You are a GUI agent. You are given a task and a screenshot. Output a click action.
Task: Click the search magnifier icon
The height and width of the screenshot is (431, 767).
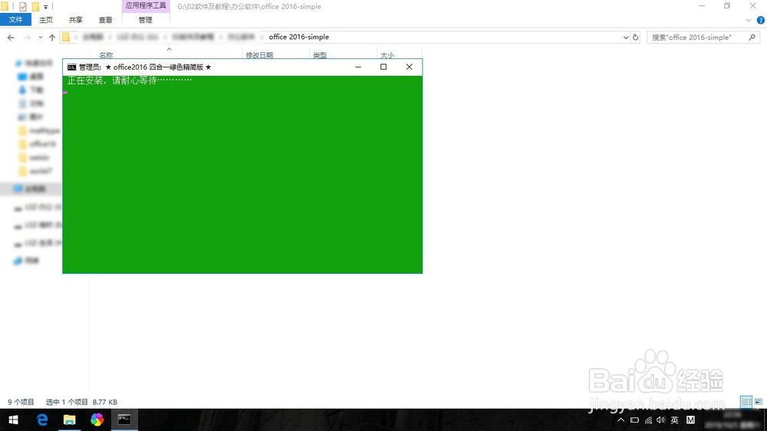point(752,37)
